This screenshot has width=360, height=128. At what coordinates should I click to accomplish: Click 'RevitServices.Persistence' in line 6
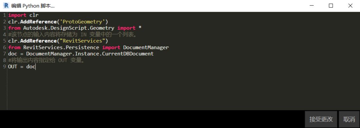[x=61, y=48]
